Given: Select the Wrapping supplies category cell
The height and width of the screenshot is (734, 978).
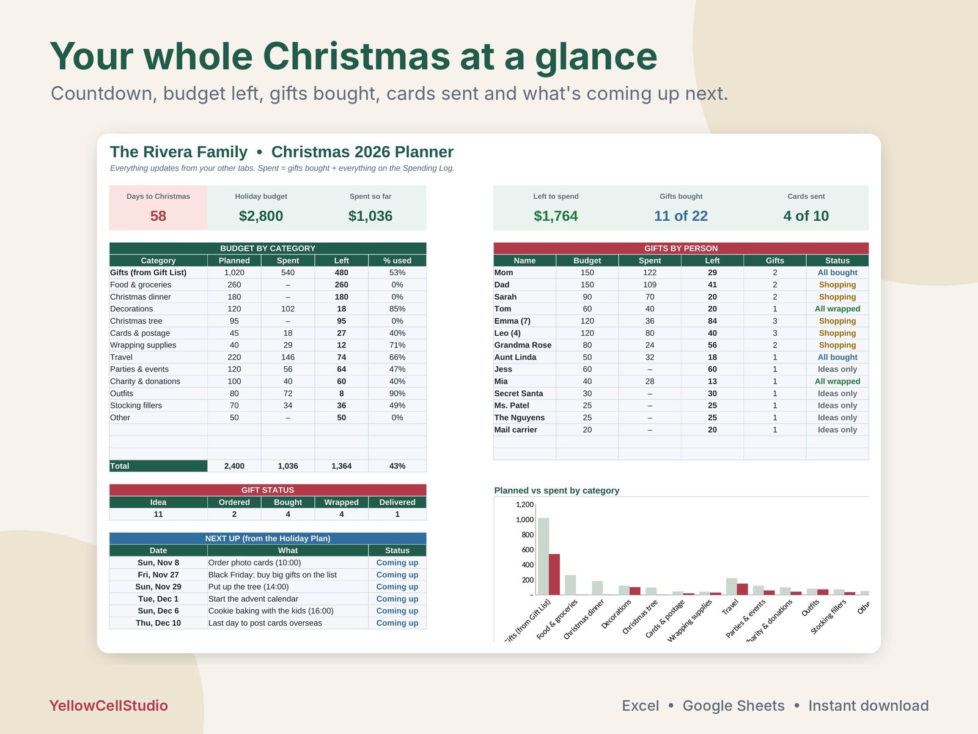Looking at the screenshot, I should click(x=158, y=345).
